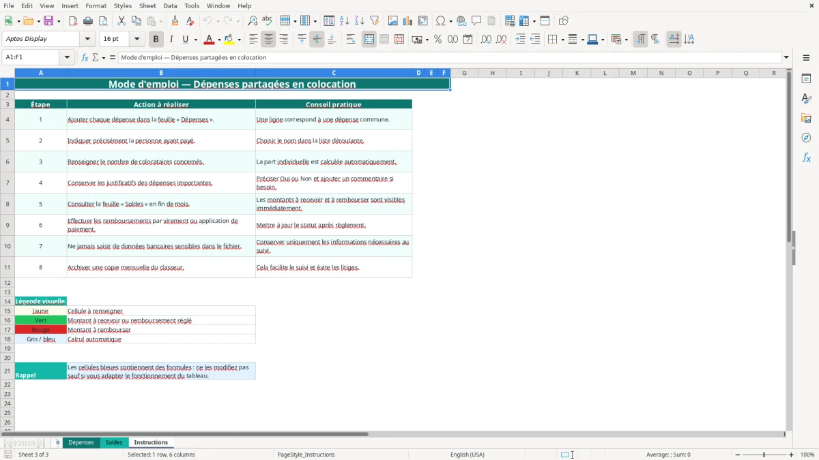Open the Data menu
The height and width of the screenshot is (460, 819).
(170, 5)
